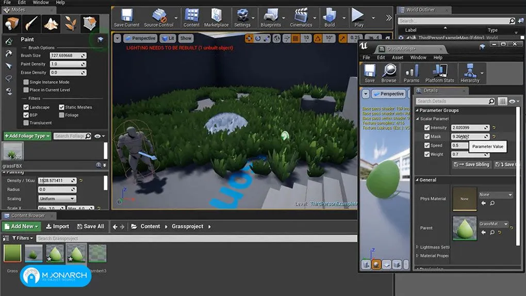
Task: Select the Foliage mode icon
Action: pyautogui.click(x=70, y=24)
